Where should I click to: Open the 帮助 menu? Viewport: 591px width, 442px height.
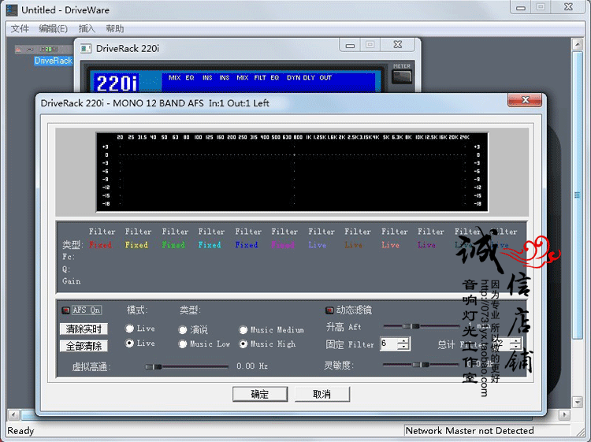(114, 28)
